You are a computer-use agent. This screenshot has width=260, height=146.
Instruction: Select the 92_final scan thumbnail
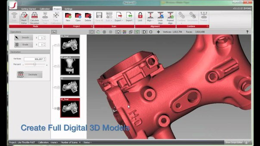[x=70, y=108]
